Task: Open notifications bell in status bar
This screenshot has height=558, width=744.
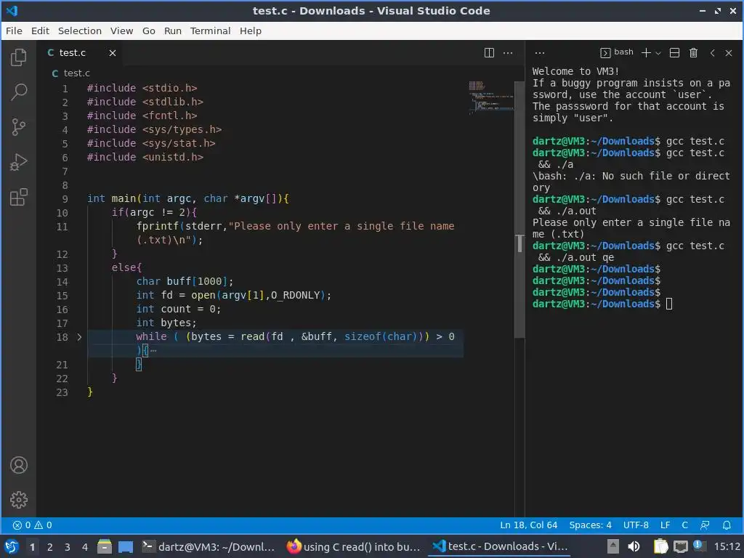Action: (x=727, y=525)
